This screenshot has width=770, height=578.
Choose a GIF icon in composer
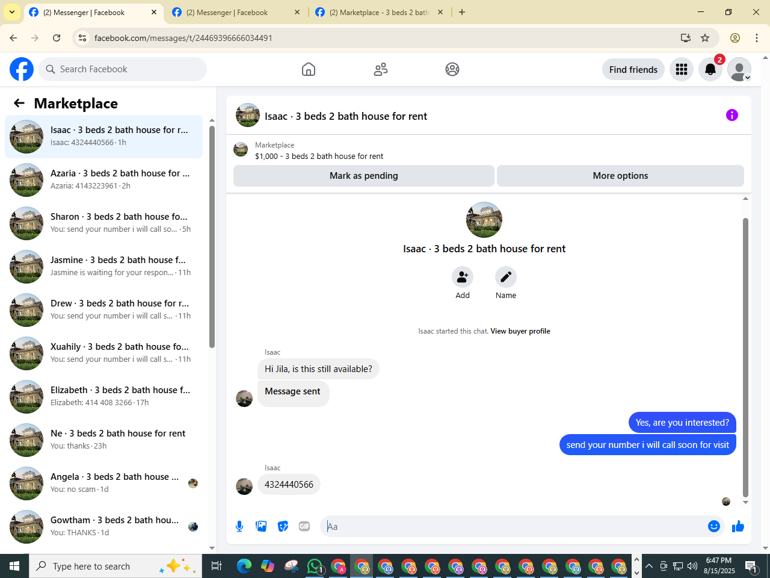(304, 526)
